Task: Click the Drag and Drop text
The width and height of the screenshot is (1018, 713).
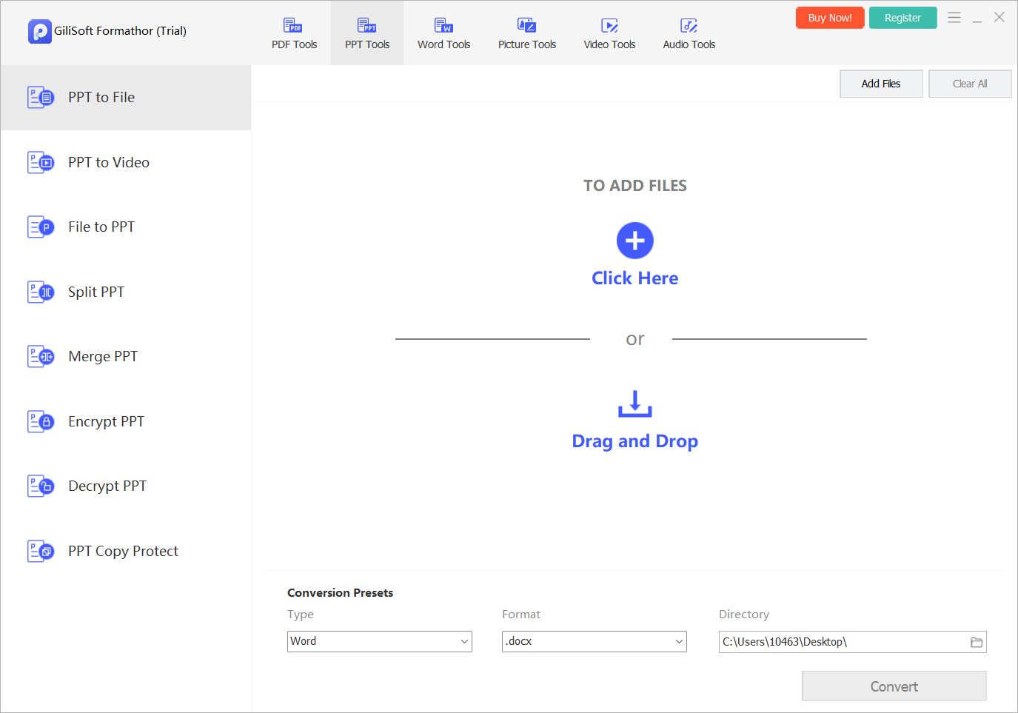Action: (x=635, y=441)
